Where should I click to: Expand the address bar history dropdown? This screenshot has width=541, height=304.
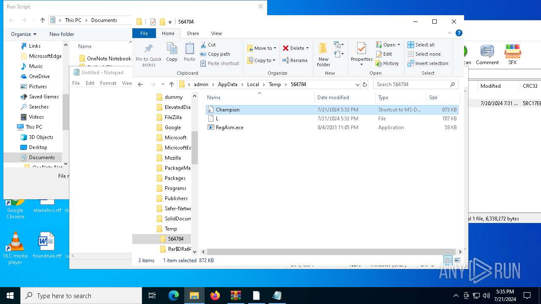click(x=358, y=84)
